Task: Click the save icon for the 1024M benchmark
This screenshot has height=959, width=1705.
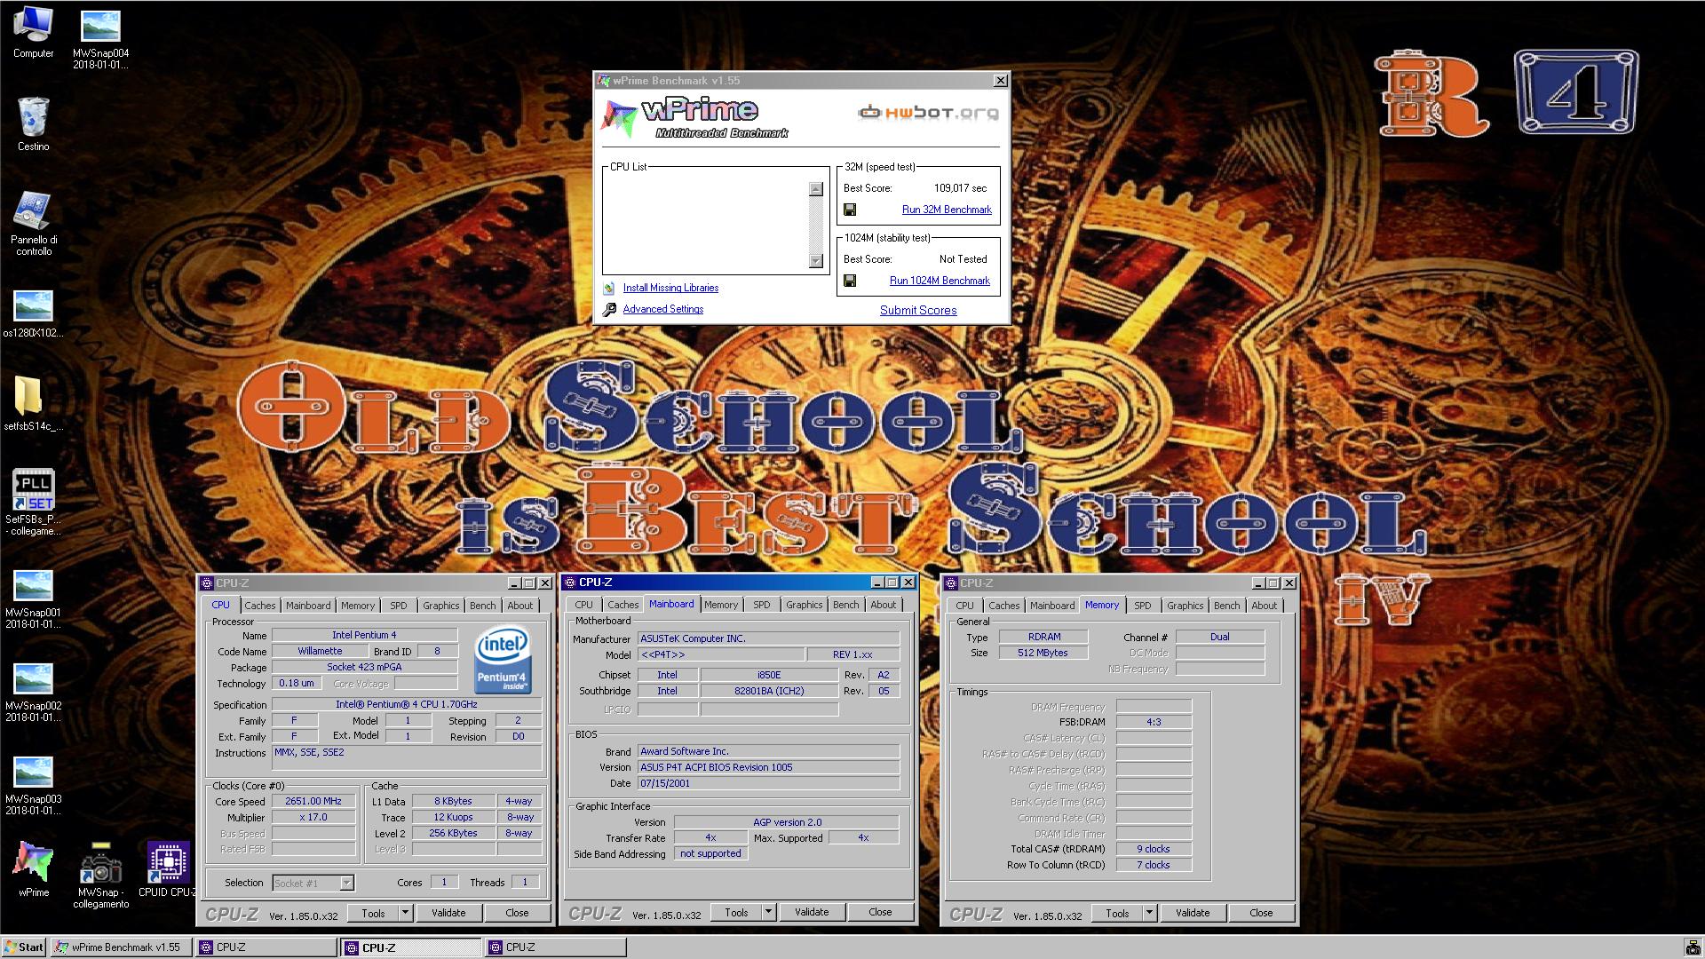Action: coord(850,281)
